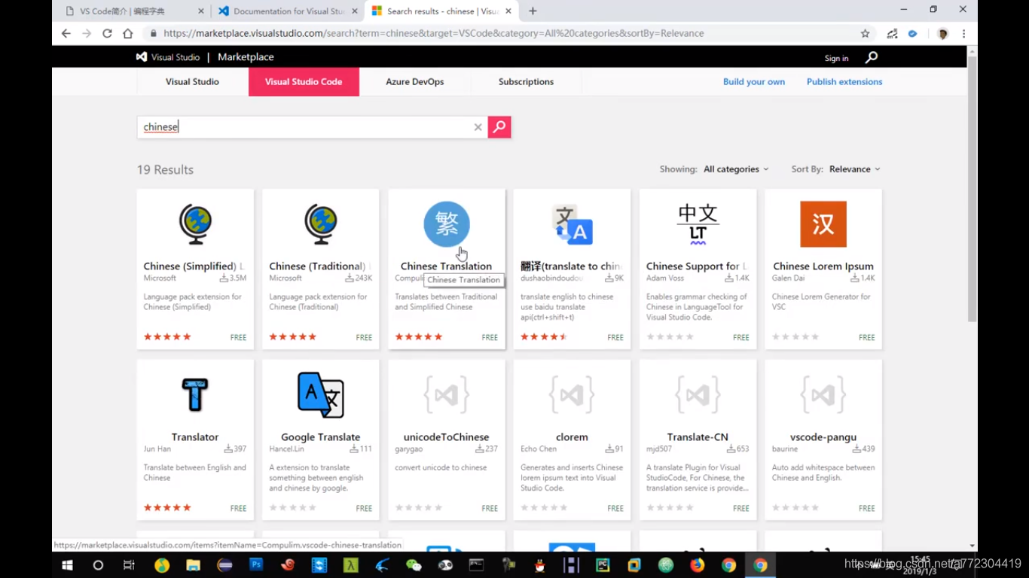Click the browser back arrow
This screenshot has height=578, width=1029.
[x=66, y=33]
